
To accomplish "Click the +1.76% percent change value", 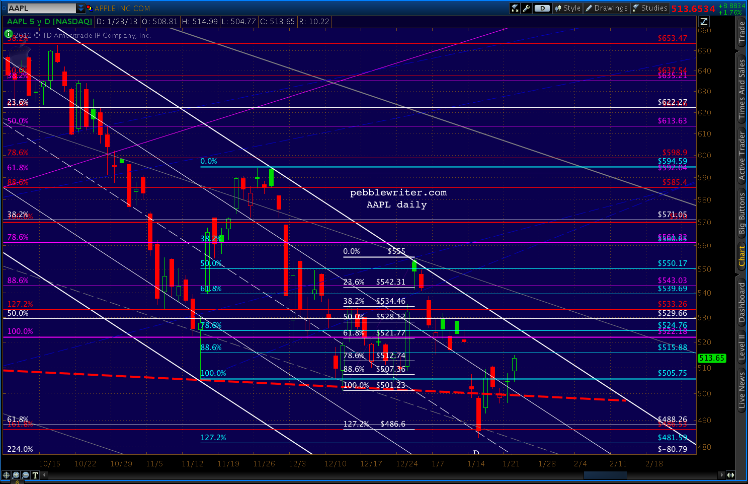I will (730, 13).
